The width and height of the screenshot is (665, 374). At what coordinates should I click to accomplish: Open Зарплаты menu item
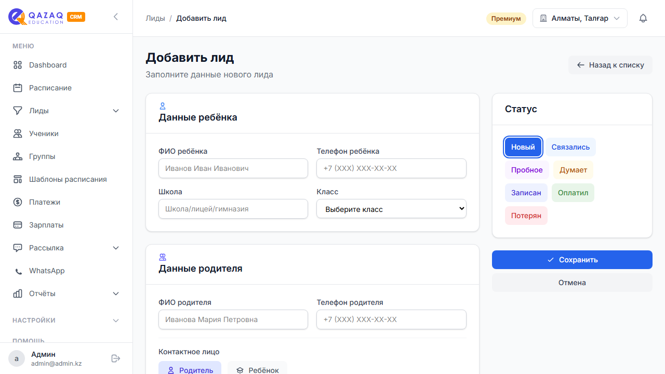pyautogui.click(x=66, y=225)
